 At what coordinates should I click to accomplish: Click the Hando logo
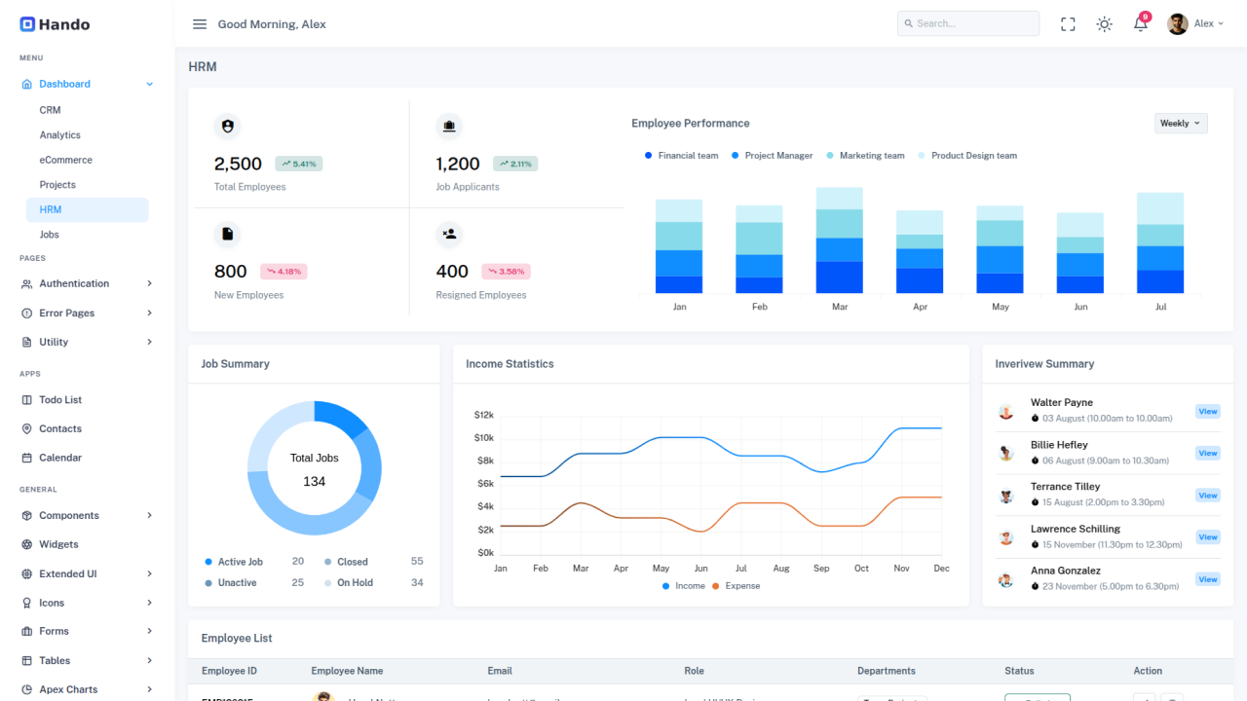point(54,23)
